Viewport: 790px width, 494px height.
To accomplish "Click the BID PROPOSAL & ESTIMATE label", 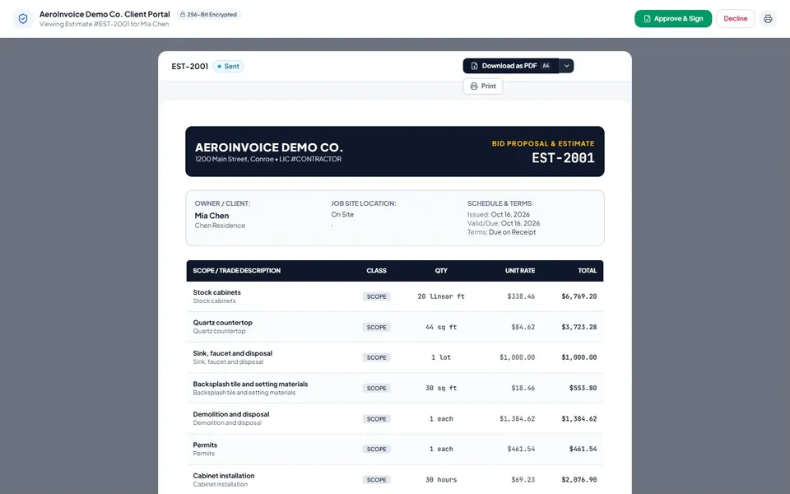I will 542,143.
